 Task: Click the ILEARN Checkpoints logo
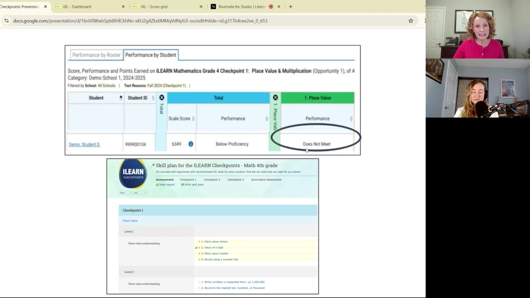pyautogui.click(x=133, y=174)
